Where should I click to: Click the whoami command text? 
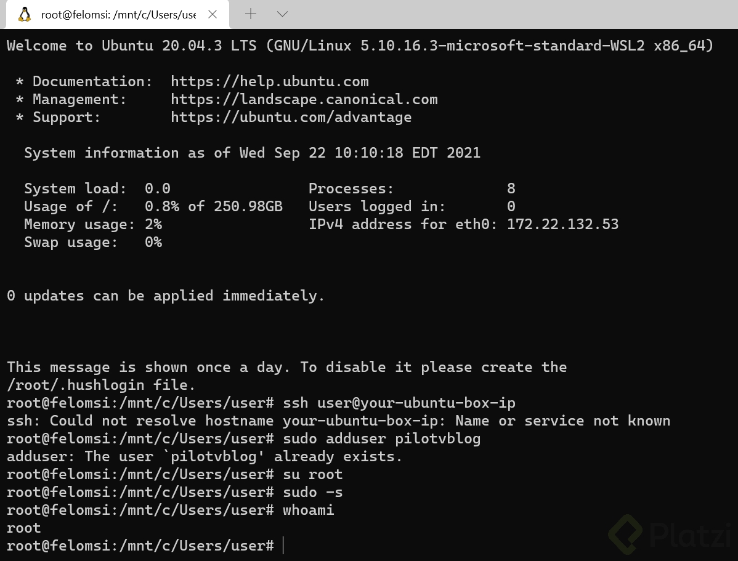click(308, 510)
